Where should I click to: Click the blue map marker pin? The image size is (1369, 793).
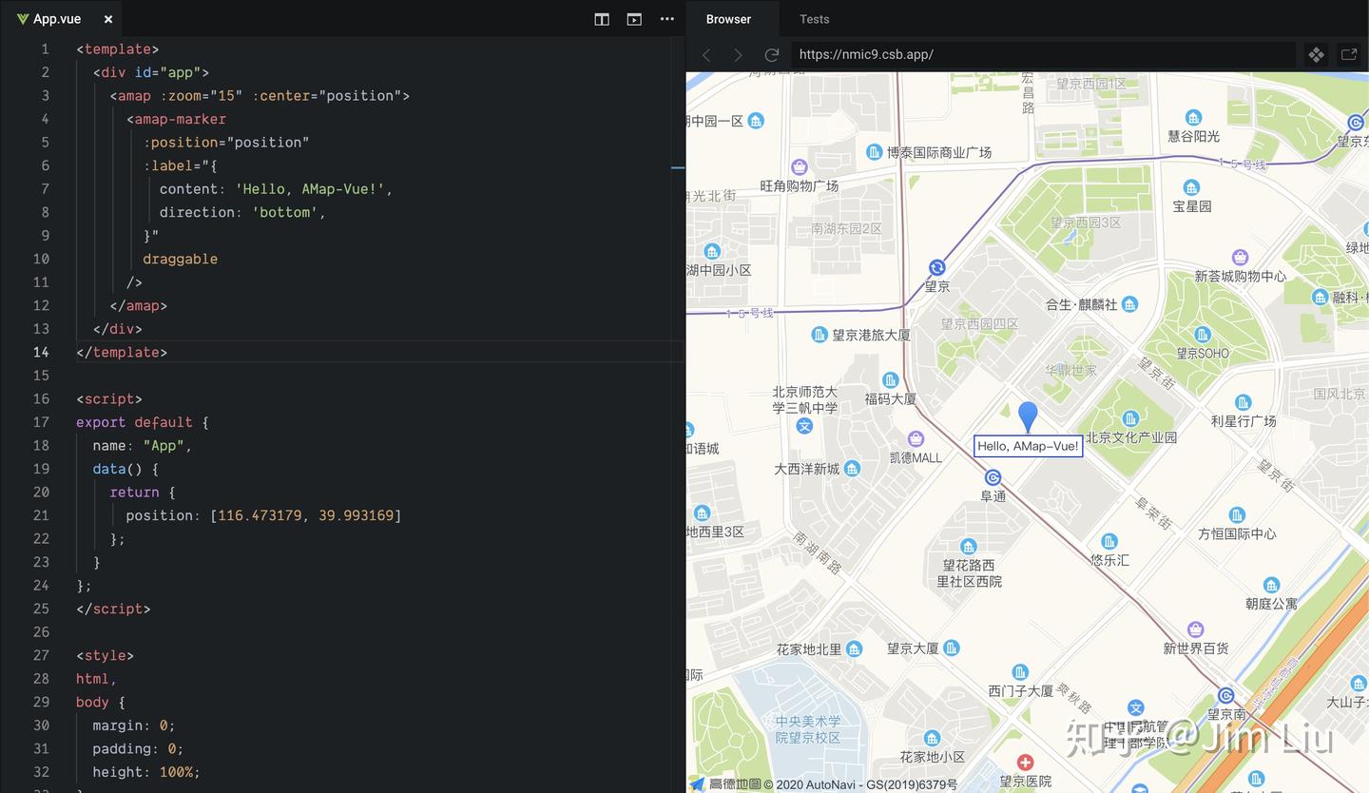coord(1028,416)
